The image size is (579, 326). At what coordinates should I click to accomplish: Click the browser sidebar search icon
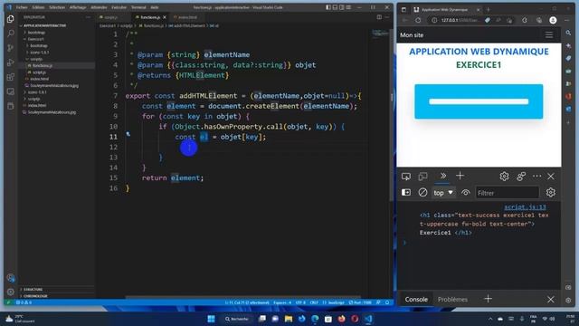[x=568, y=33]
